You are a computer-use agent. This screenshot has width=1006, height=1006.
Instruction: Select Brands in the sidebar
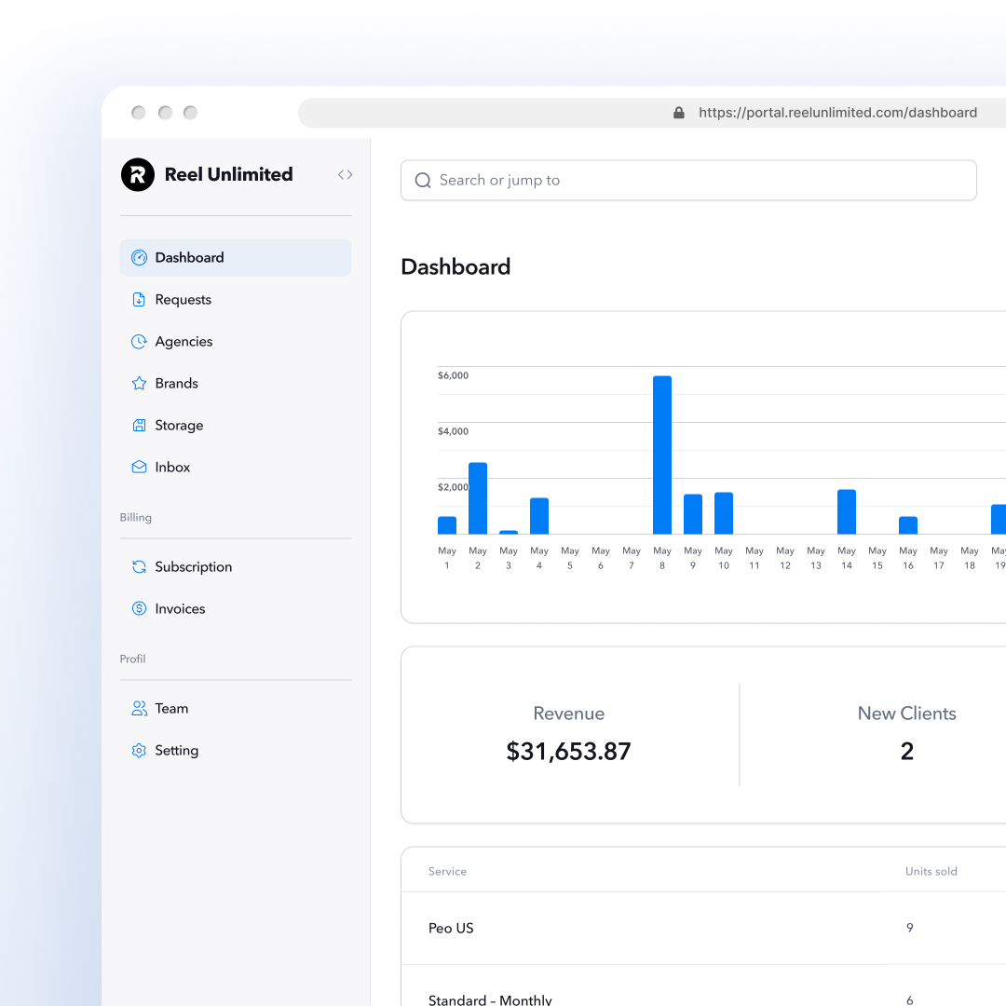(x=236, y=383)
